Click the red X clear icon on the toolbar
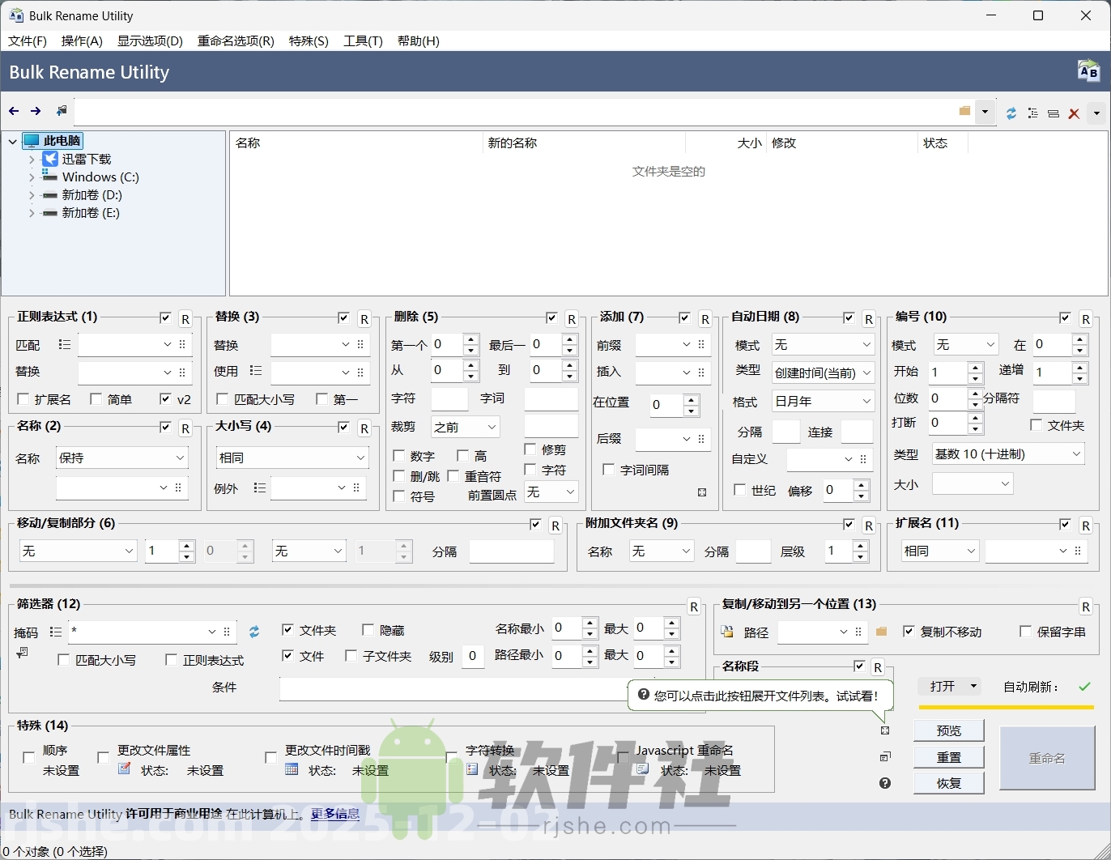 point(1075,113)
